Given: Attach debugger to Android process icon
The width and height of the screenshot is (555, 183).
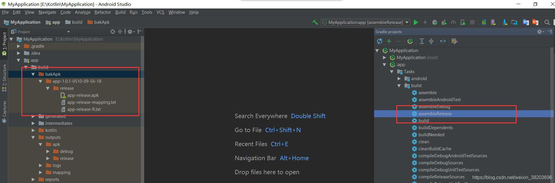Looking at the screenshot, I should coord(463,22).
